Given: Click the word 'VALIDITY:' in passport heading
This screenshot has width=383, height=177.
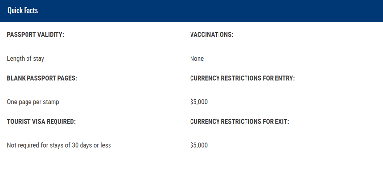Looking at the screenshot, I should pyautogui.click(x=51, y=35).
